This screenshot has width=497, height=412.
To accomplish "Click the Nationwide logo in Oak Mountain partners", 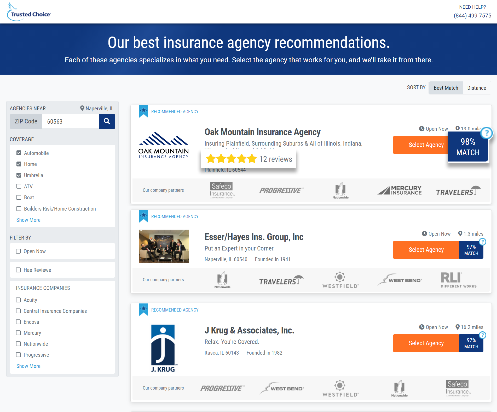I will [x=340, y=190].
